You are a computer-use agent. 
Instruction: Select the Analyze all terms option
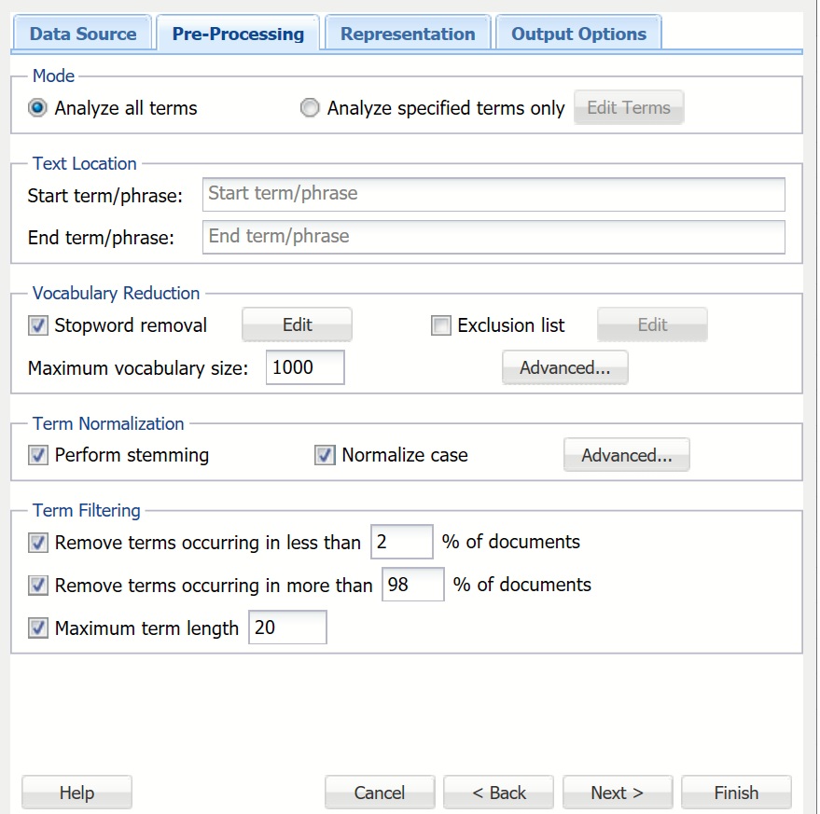[38, 108]
